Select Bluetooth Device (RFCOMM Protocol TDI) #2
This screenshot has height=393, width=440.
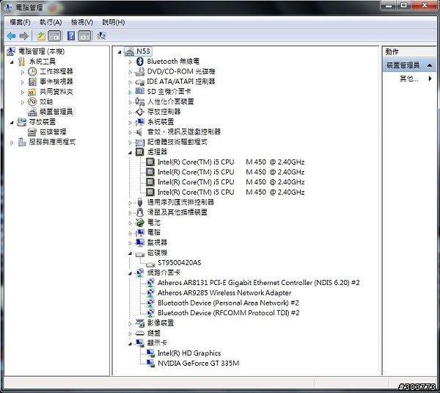coord(228,313)
